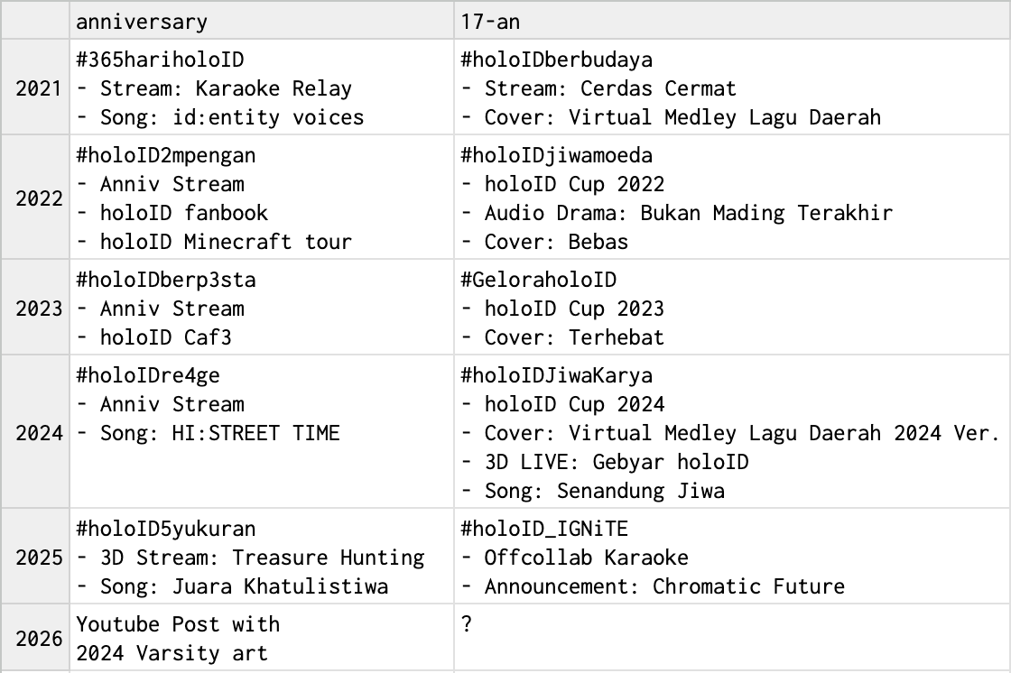Select the 'Youtube Post with 2024 Varsity art' cell
The width and height of the screenshot is (1011, 673).
point(261,638)
